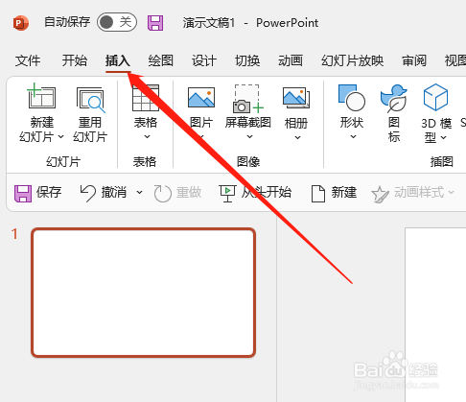This screenshot has height=402, width=466.
Task: Expand the 屏幕截图 dropdown chevron
Action: [250, 137]
